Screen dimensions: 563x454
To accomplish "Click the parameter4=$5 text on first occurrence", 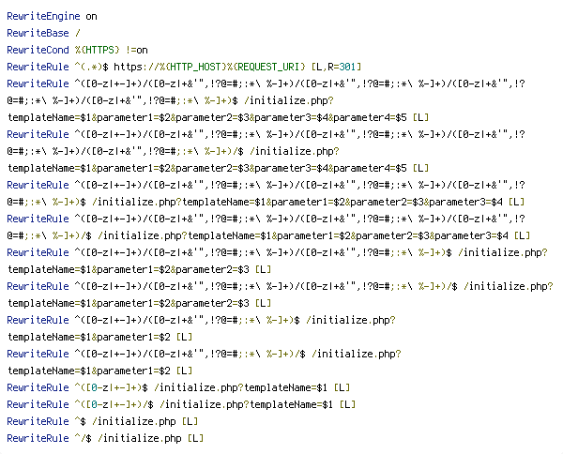I will pyautogui.click(x=371, y=117).
